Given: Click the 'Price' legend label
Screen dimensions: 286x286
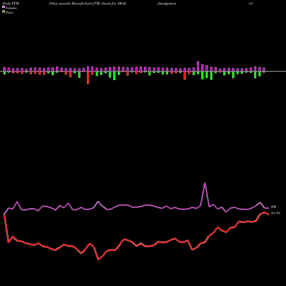Looking at the screenshot, I should coord(9,13).
